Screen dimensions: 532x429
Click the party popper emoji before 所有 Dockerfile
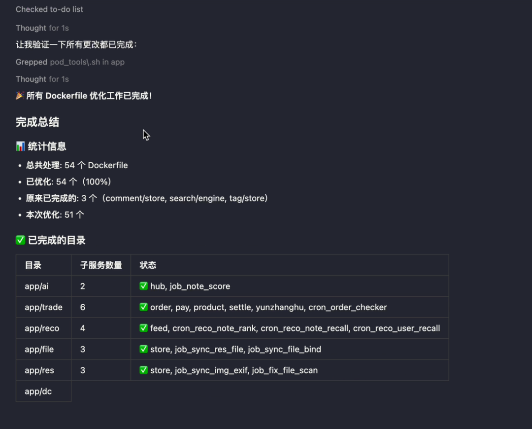point(20,96)
